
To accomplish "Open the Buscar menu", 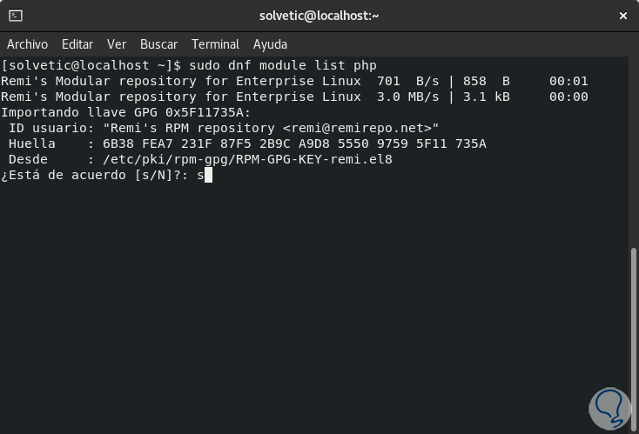I will click(x=158, y=44).
